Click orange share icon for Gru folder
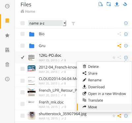The image size is (132, 123). pos(119,46)
